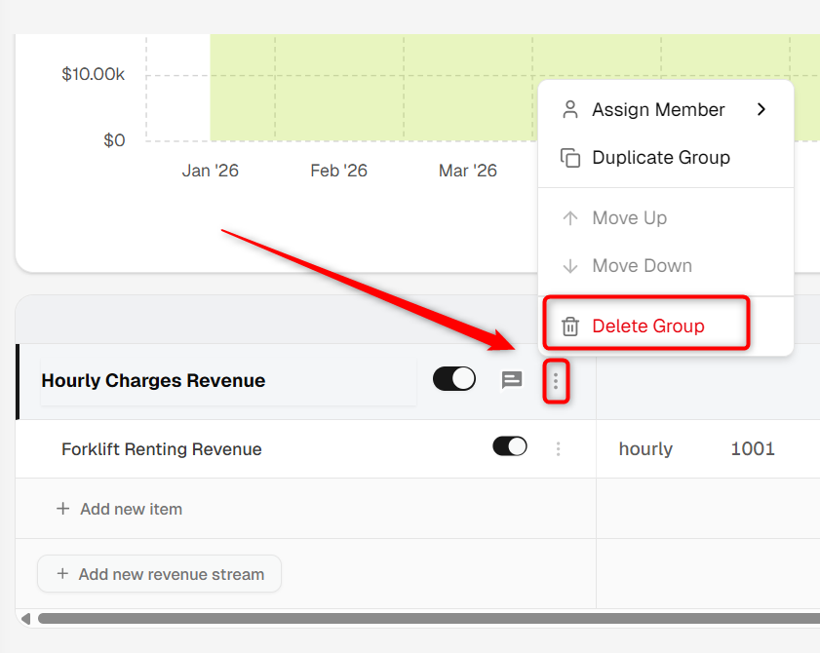The image size is (820, 653).
Task: Click the Jan '26 axis label
Action: click(x=211, y=171)
